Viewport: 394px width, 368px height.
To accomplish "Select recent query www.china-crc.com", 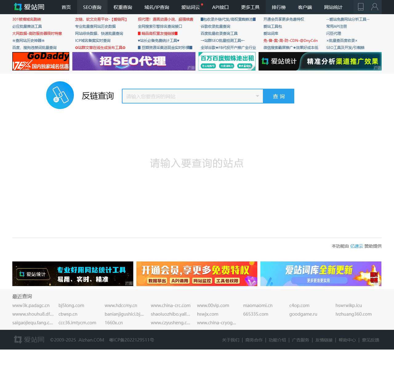I will pyautogui.click(x=171, y=305).
